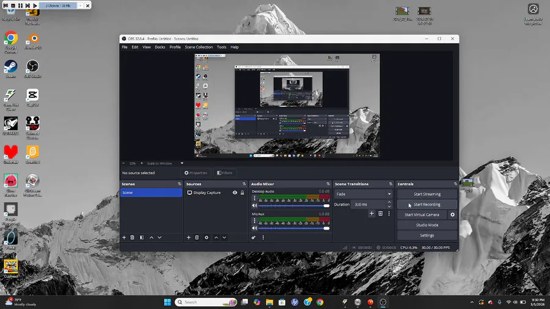Open the Scene Collection menu

tap(199, 47)
